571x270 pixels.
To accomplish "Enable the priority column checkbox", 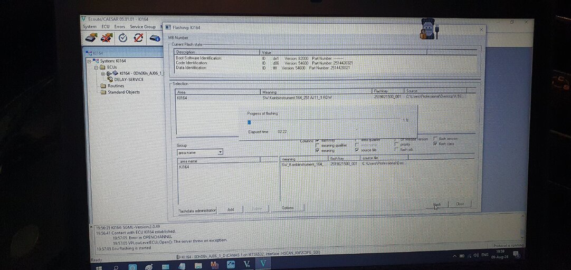I will pos(396,144).
